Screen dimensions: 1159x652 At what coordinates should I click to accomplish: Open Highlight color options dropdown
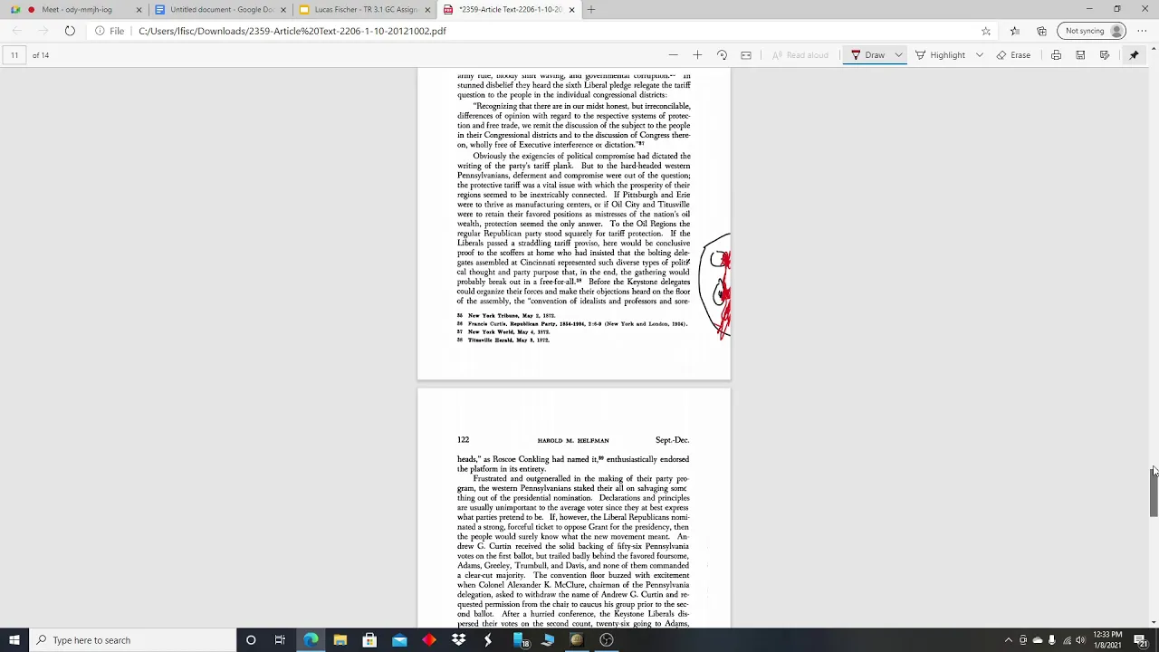[979, 55]
